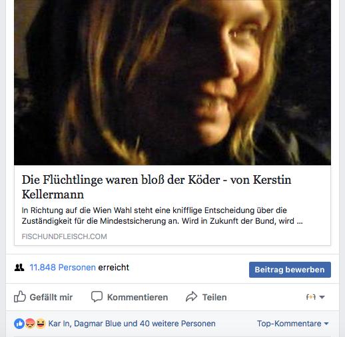Expand the post-as identity selector arrow
345x337 pixels.
[x=322, y=297]
